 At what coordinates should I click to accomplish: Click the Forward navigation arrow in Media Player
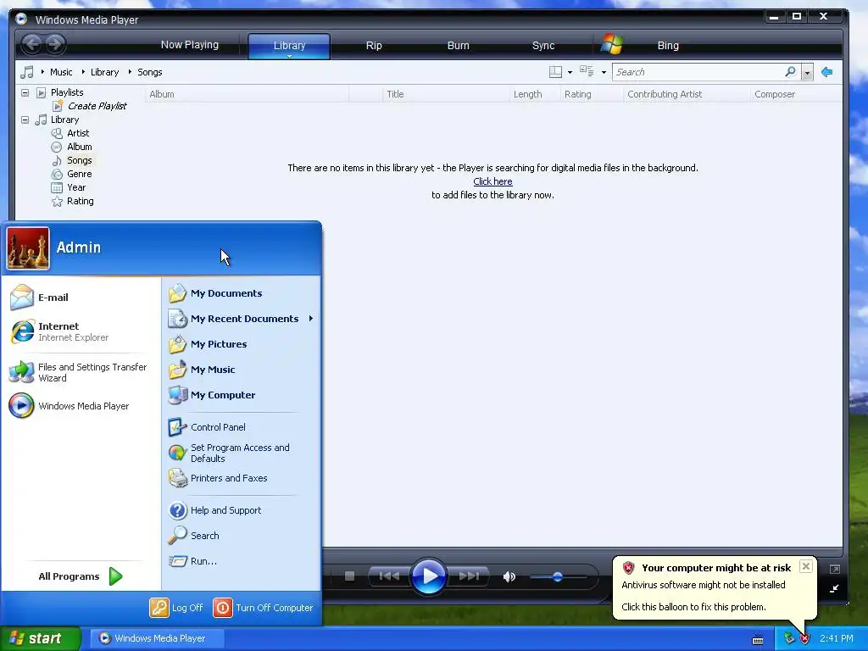(55, 44)
